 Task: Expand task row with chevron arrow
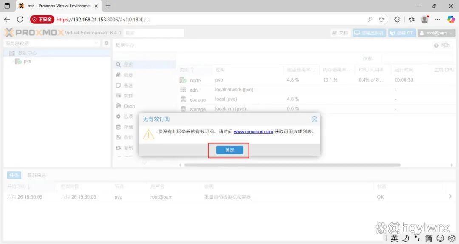coord(450,196)
